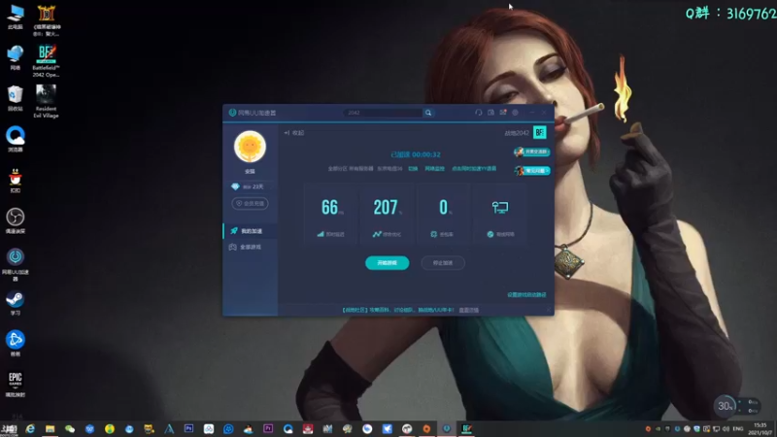This screenshot has width=777, height=437.
Task: Click the 切换 server switch link
Action: (413, 169)
